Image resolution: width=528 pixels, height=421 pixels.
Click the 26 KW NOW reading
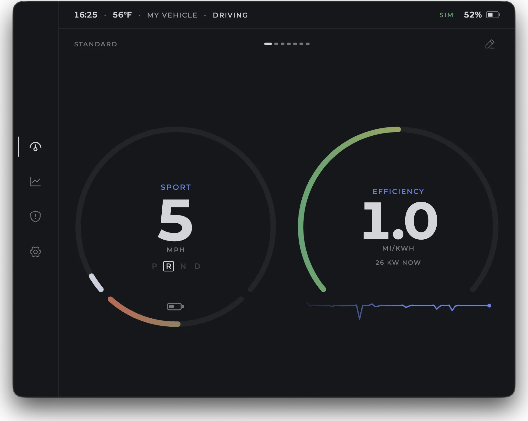pyautogui.click(x=398, y=262)
